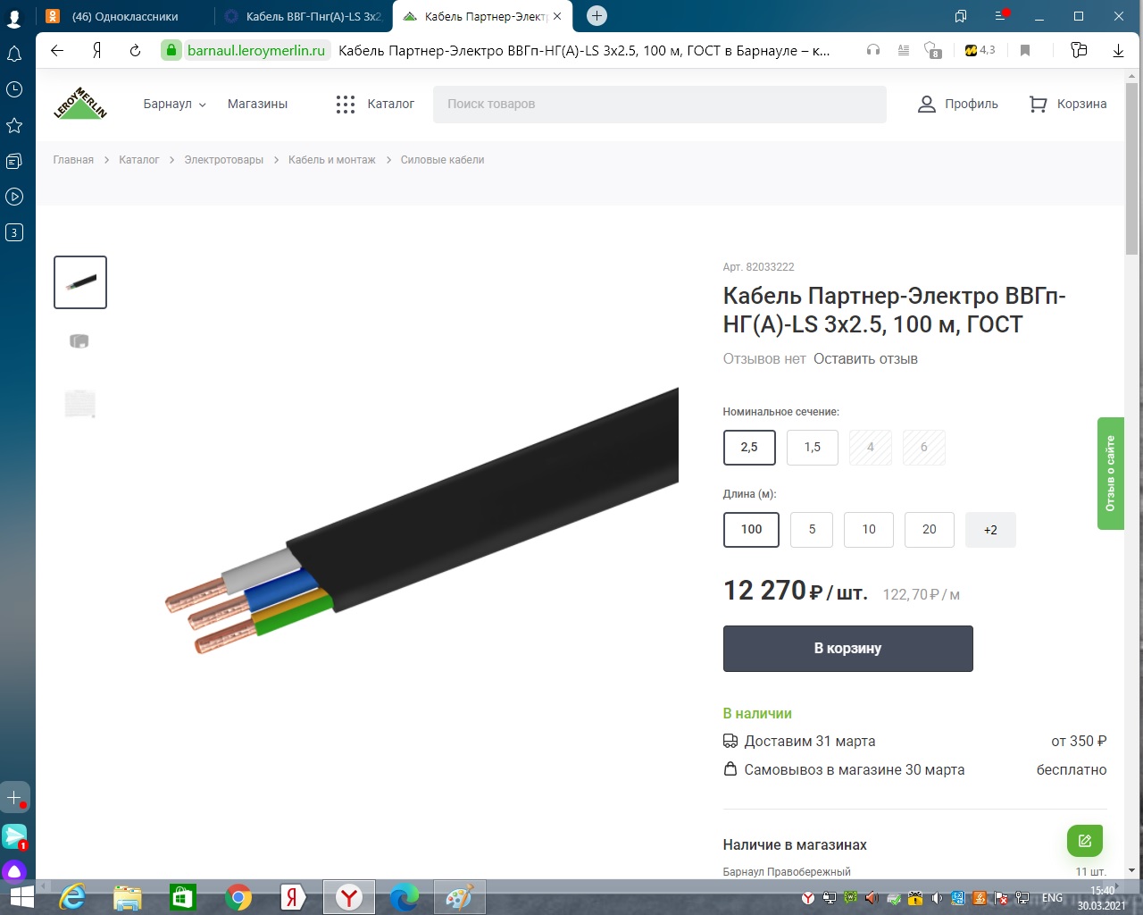Select nominal section 1,5

tap(813, 447)
